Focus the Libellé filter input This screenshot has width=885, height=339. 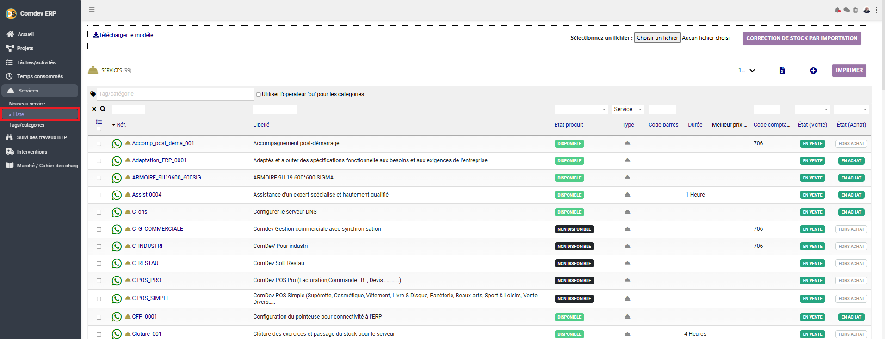[x=275, y=109]
